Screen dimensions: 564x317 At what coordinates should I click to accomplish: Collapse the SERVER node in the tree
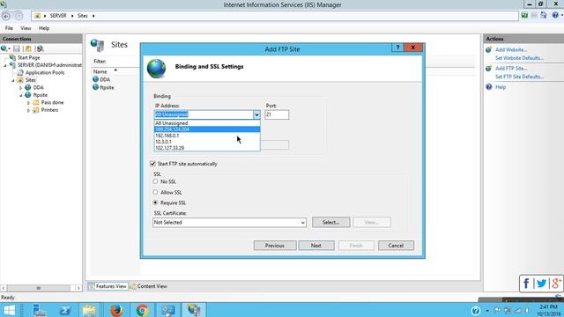(x=5, y=65)
